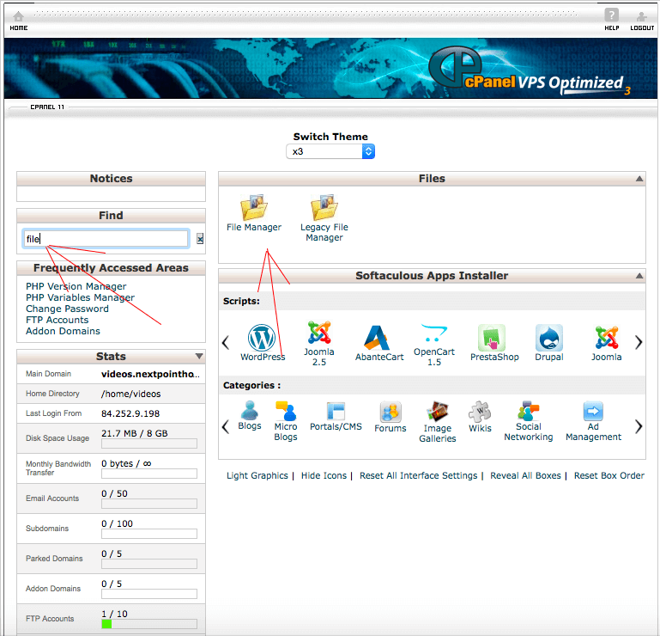Choose the OpenCart 1.5 icon
The height and width of the screenshot is (636, 660).
tap(434, 333)
